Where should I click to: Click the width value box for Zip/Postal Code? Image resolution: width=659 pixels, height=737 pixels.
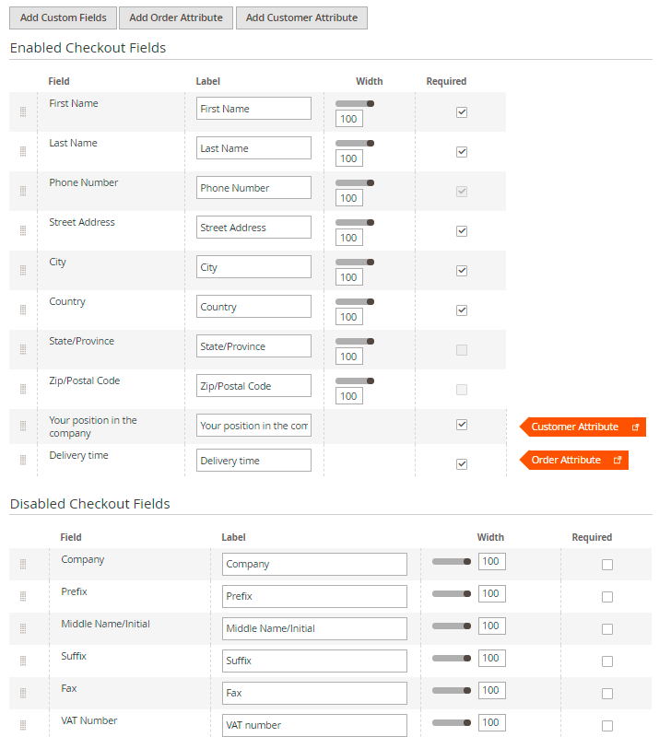[x=348, y=396]
